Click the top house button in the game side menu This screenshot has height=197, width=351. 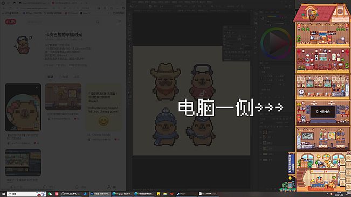pyautogui.click(x=348, y=158)
